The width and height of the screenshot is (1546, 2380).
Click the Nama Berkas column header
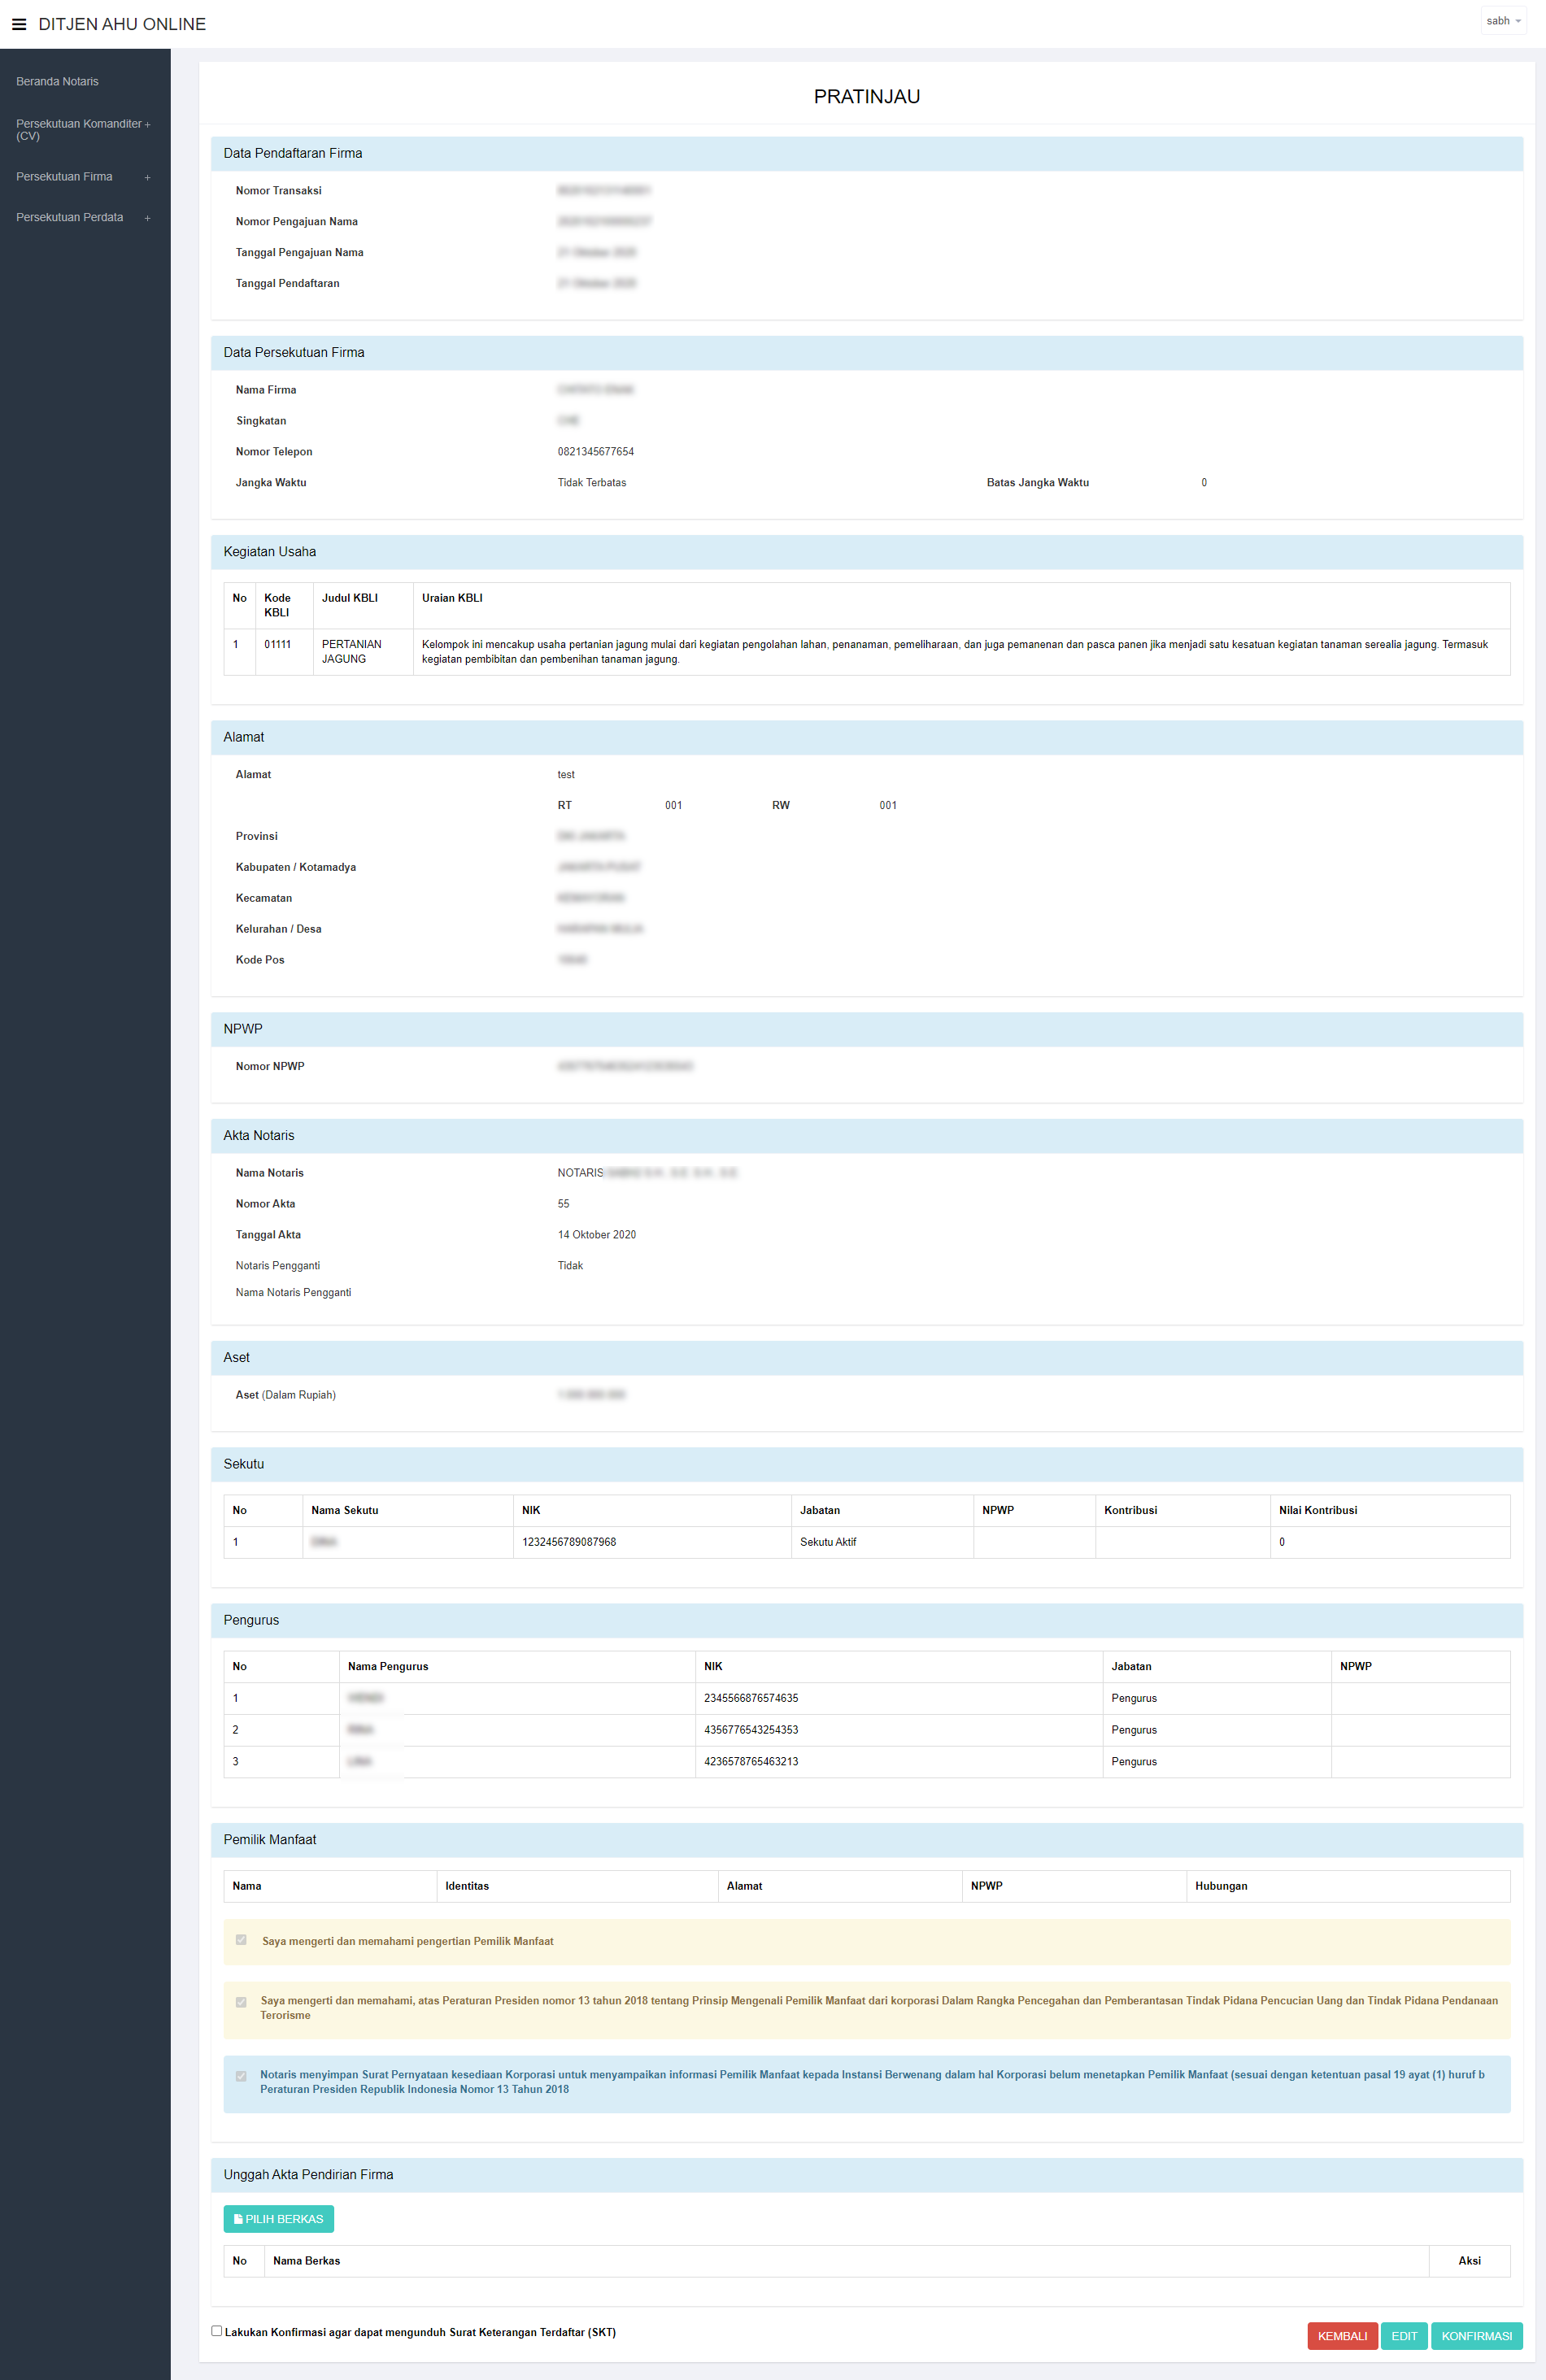coord(306,2261)
